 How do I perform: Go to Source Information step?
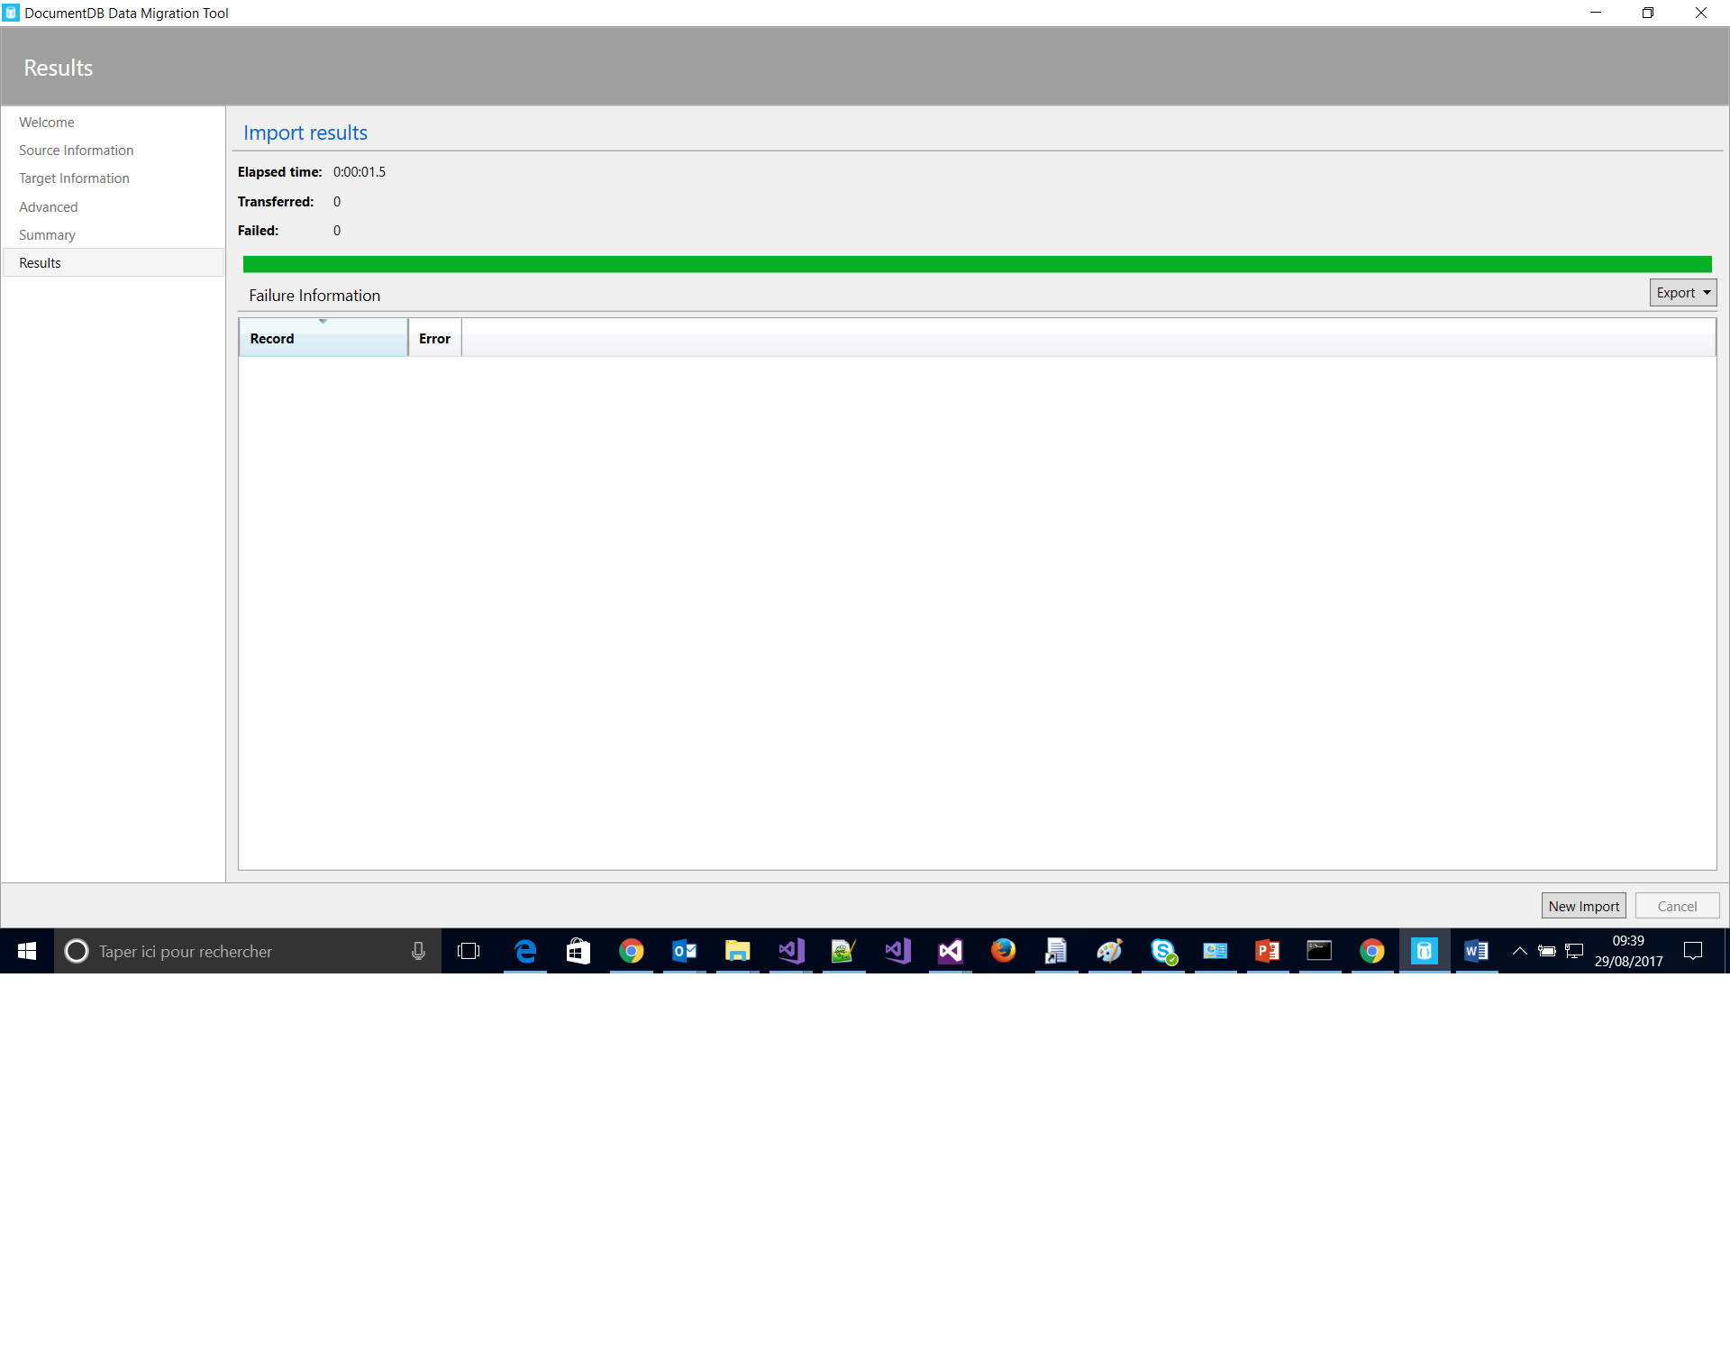76,151
